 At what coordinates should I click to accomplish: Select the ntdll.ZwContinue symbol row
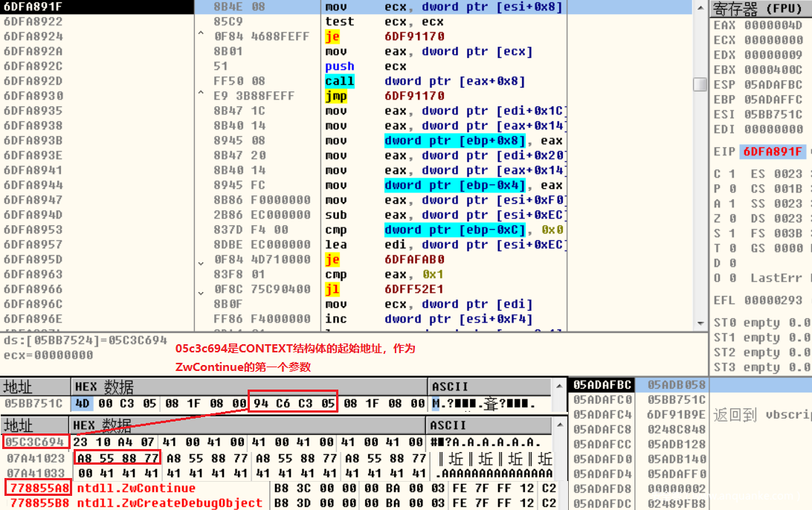(136, 488)
